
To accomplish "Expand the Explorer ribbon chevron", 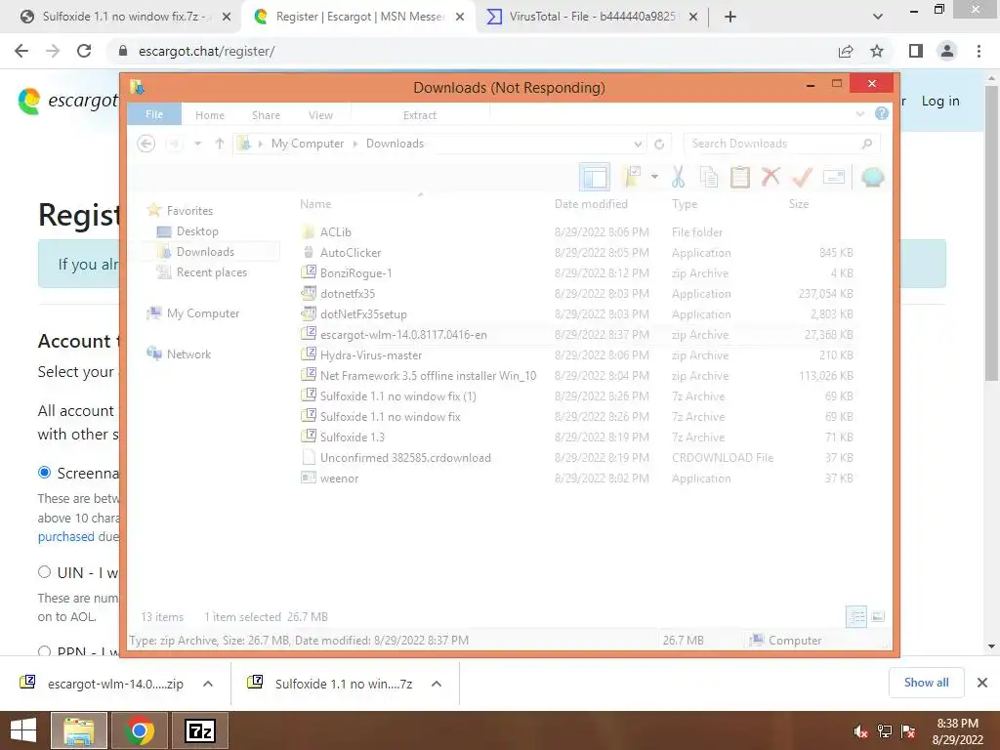I will 859,114.
